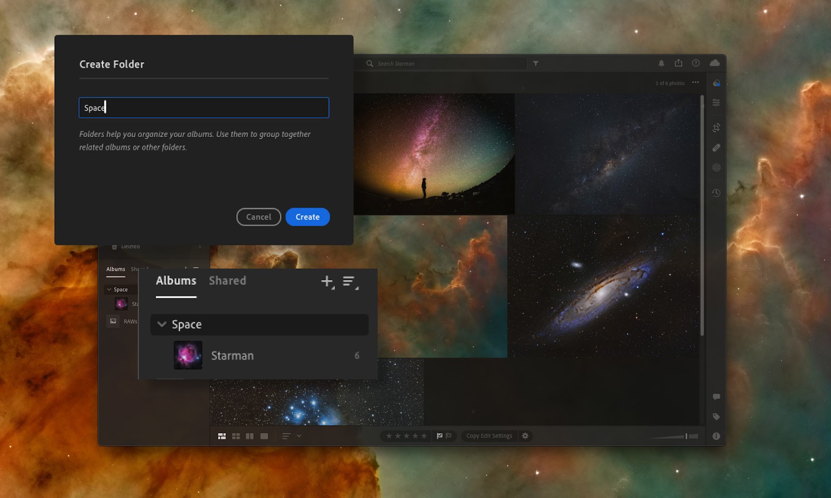Select small Albums tab in sidebar

coord(116,269)
